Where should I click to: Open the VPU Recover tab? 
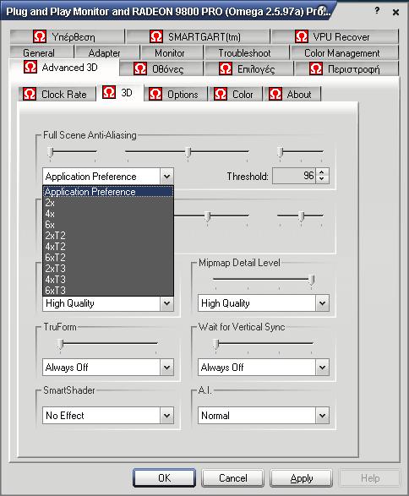pos(335,36)
